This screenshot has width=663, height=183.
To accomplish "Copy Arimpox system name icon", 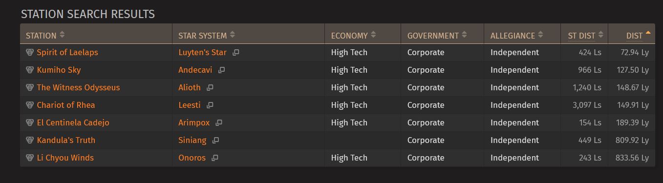I will (x=219, y=123).
